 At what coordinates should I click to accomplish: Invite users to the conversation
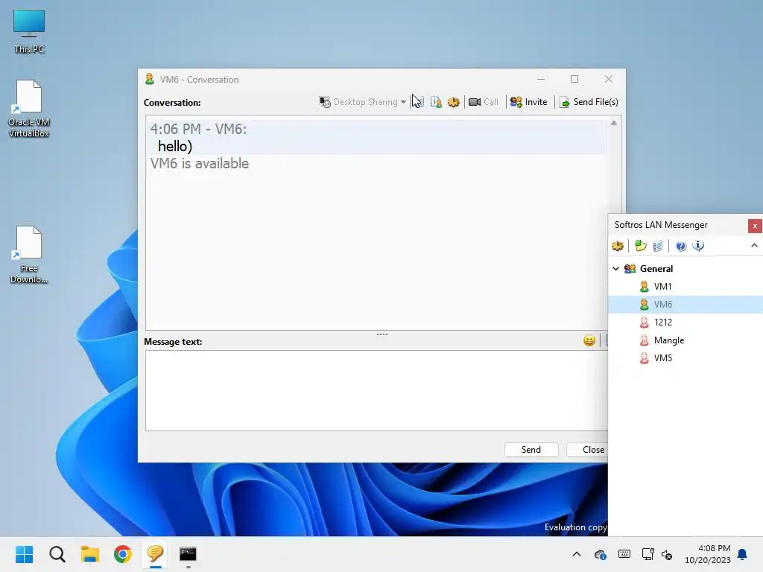pos(528,102)
